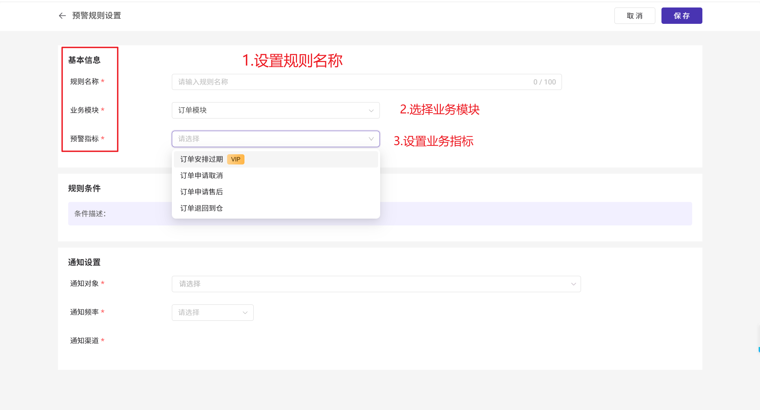The height and width of the screenshot is (410, 760).
Task: Click the 取消 button
Action: click(635, 16)
